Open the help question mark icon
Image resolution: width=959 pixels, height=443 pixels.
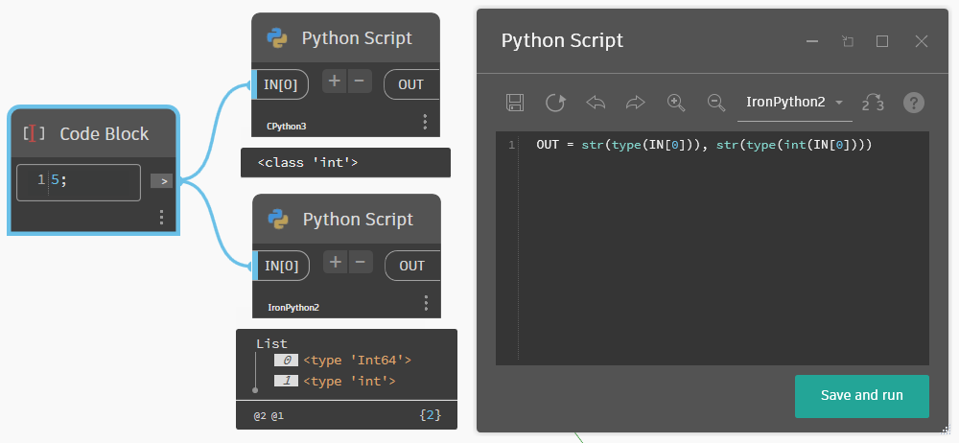pos(914,103)
